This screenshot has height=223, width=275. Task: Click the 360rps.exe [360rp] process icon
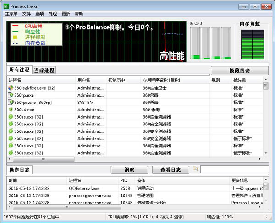tap(11, 102)
